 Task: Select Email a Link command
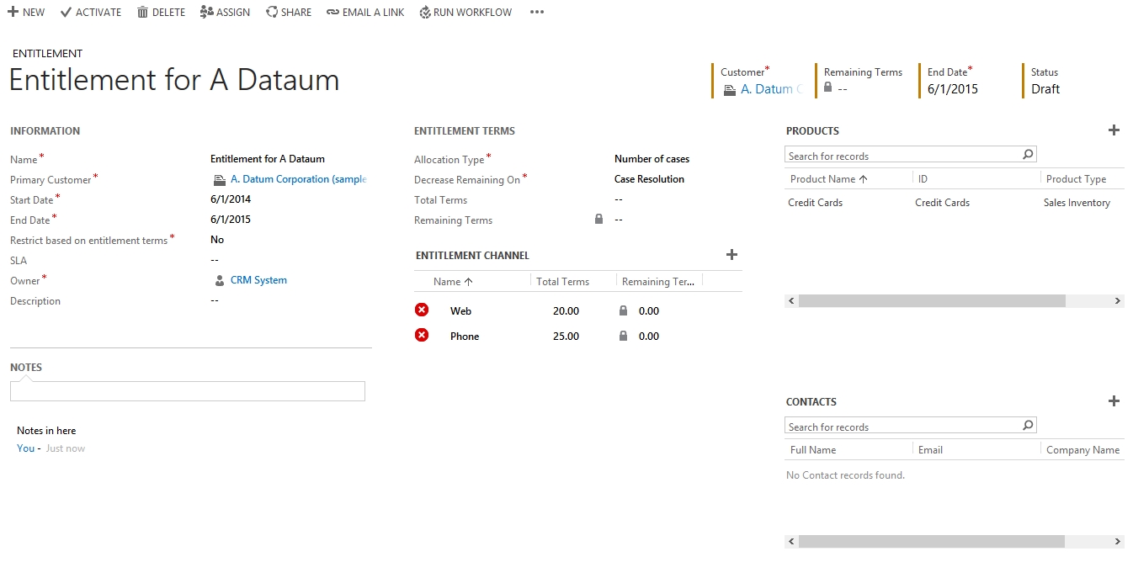point(365,13)
